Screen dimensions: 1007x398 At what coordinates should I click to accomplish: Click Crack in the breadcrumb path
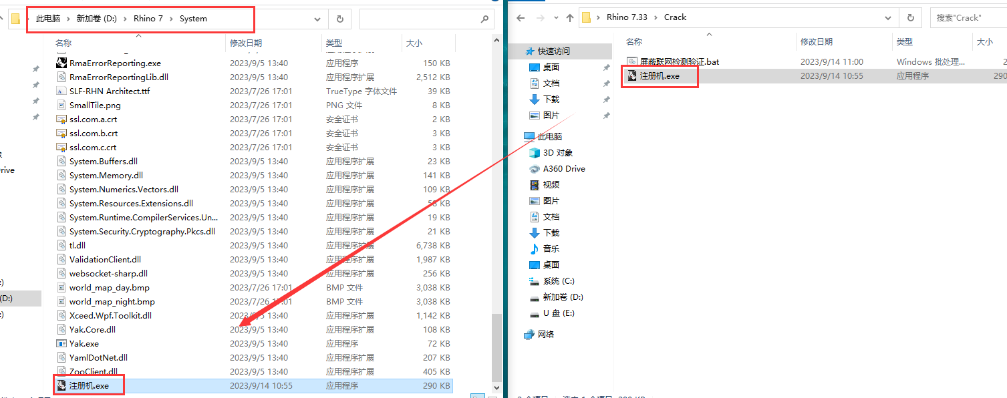675,18
